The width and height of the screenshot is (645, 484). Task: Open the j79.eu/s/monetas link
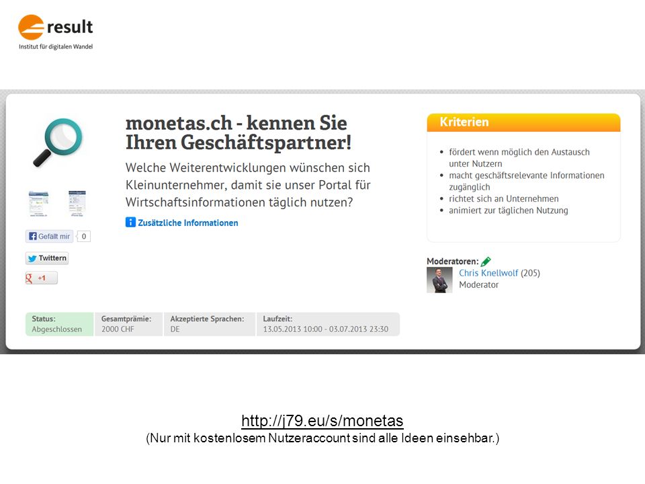322,421
